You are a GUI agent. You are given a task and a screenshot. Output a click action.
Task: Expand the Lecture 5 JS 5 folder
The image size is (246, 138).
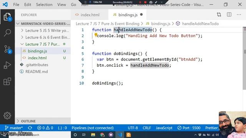(43, 31)
